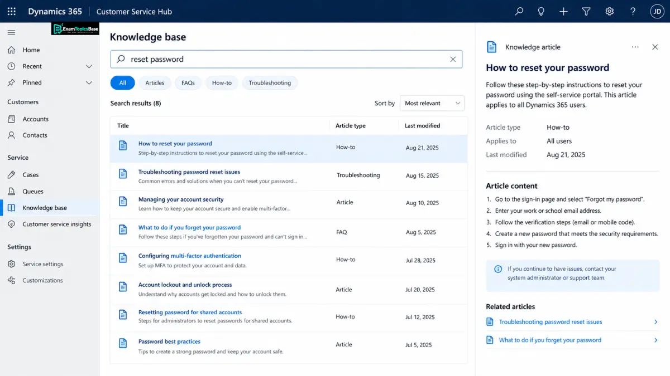Screen dimensions: 670x376
Task: Open chevron for Troubleshooting related article
Action: tap(656, 322)
